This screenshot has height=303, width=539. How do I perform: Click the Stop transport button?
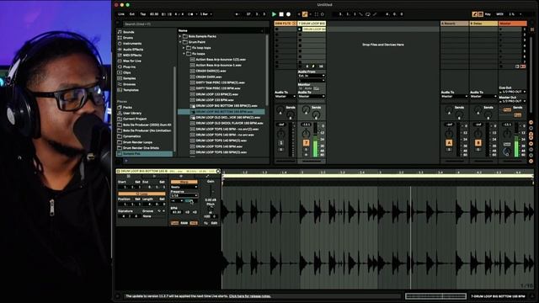pos(281,14)
